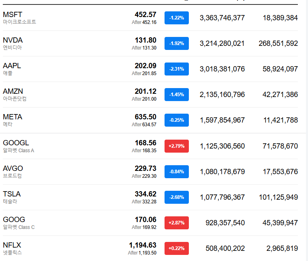
Task: Click the TSLA price 334.62
Action: (145, 194)
